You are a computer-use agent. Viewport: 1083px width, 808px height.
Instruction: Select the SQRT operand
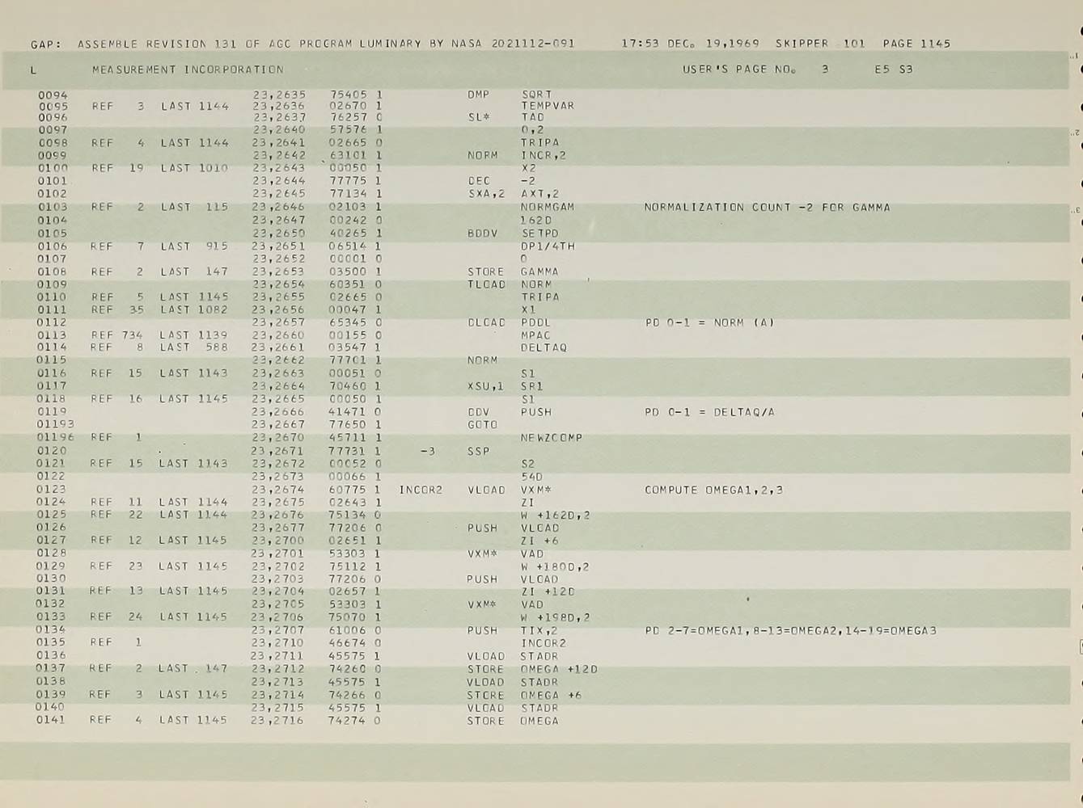[537, 95]
